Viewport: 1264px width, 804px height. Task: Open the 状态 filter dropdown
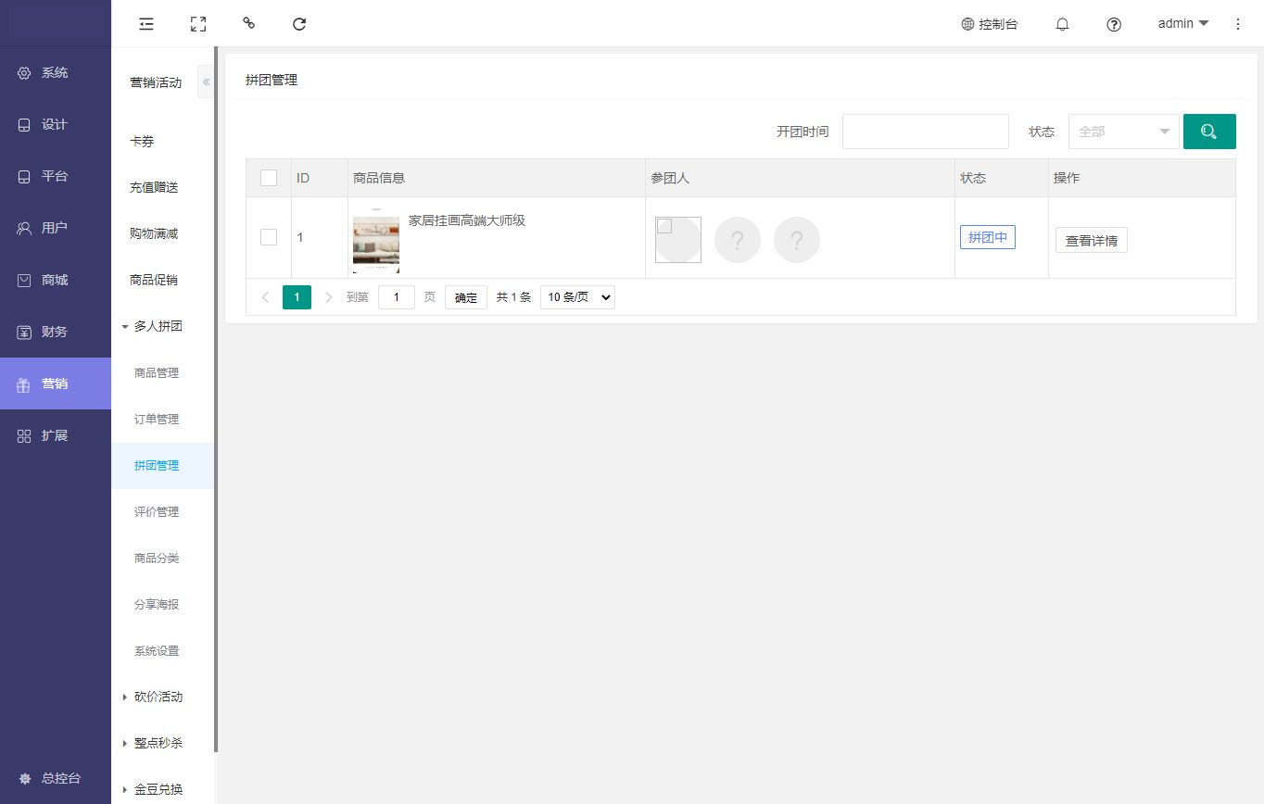[x=1123, y=132]
